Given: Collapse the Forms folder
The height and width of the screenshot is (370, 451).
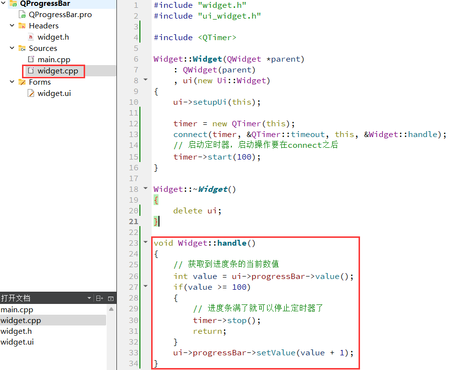Looking at the screenshot, I should (x=12, y=82).
